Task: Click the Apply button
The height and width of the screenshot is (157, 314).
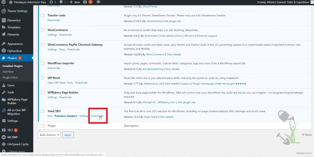Action: tap(68, 135)
